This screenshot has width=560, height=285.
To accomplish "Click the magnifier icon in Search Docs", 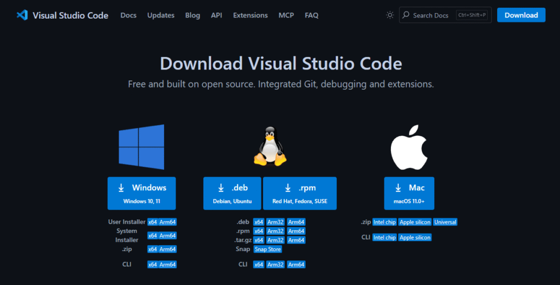I will tap(406, 15).
